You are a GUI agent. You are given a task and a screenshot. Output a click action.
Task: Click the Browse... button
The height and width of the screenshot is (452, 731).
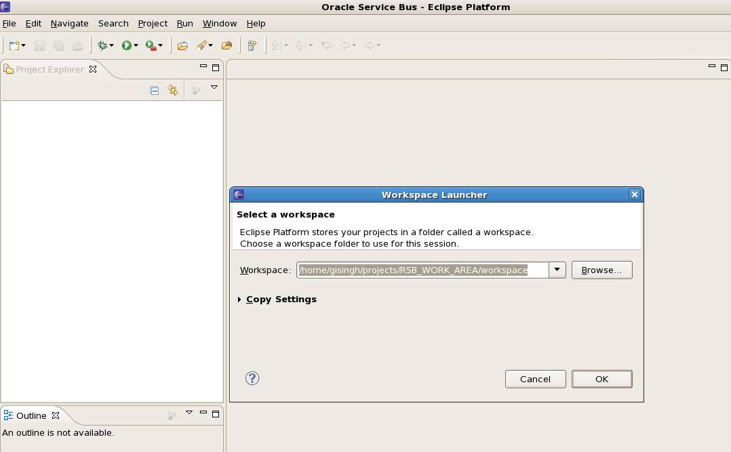pos(602,270)
